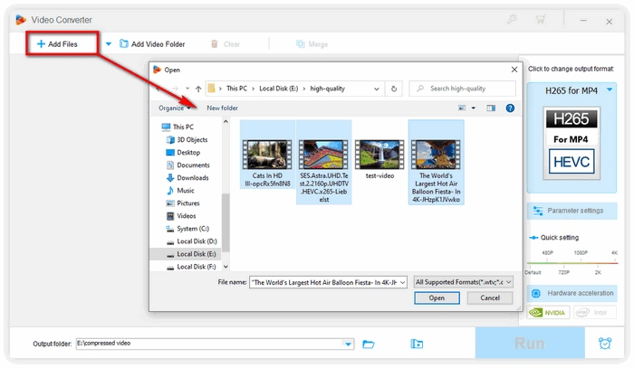Open H265 for MP4 format dropdown
The width and height of the screenshot is (634, 368).
tap(609, 90)
